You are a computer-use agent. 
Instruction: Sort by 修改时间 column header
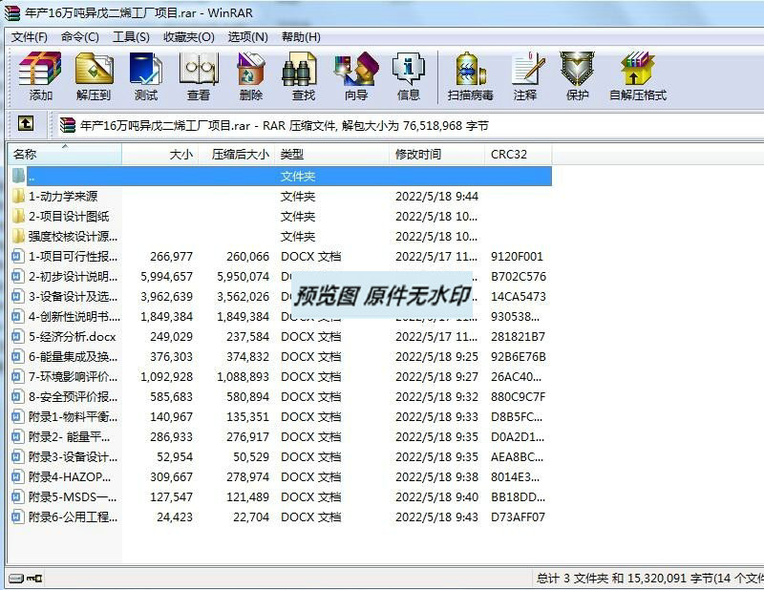(437, 155)
